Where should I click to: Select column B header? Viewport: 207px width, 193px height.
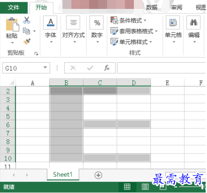click(x=66, y=83)
